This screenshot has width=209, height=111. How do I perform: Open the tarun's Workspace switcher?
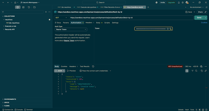coord(30,2)
